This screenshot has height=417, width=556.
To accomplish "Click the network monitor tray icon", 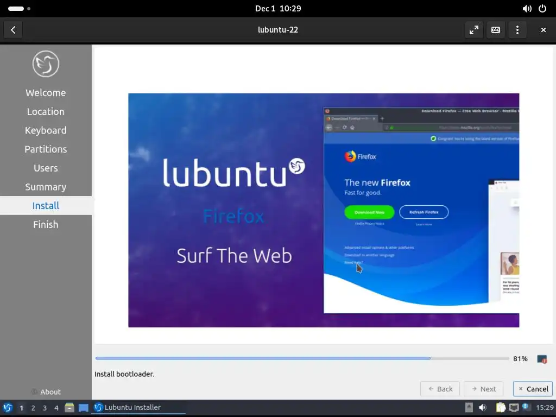I will click(x=514, y=408).
